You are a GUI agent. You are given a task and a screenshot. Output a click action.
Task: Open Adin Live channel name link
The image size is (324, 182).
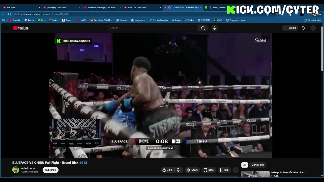(27, 168)
